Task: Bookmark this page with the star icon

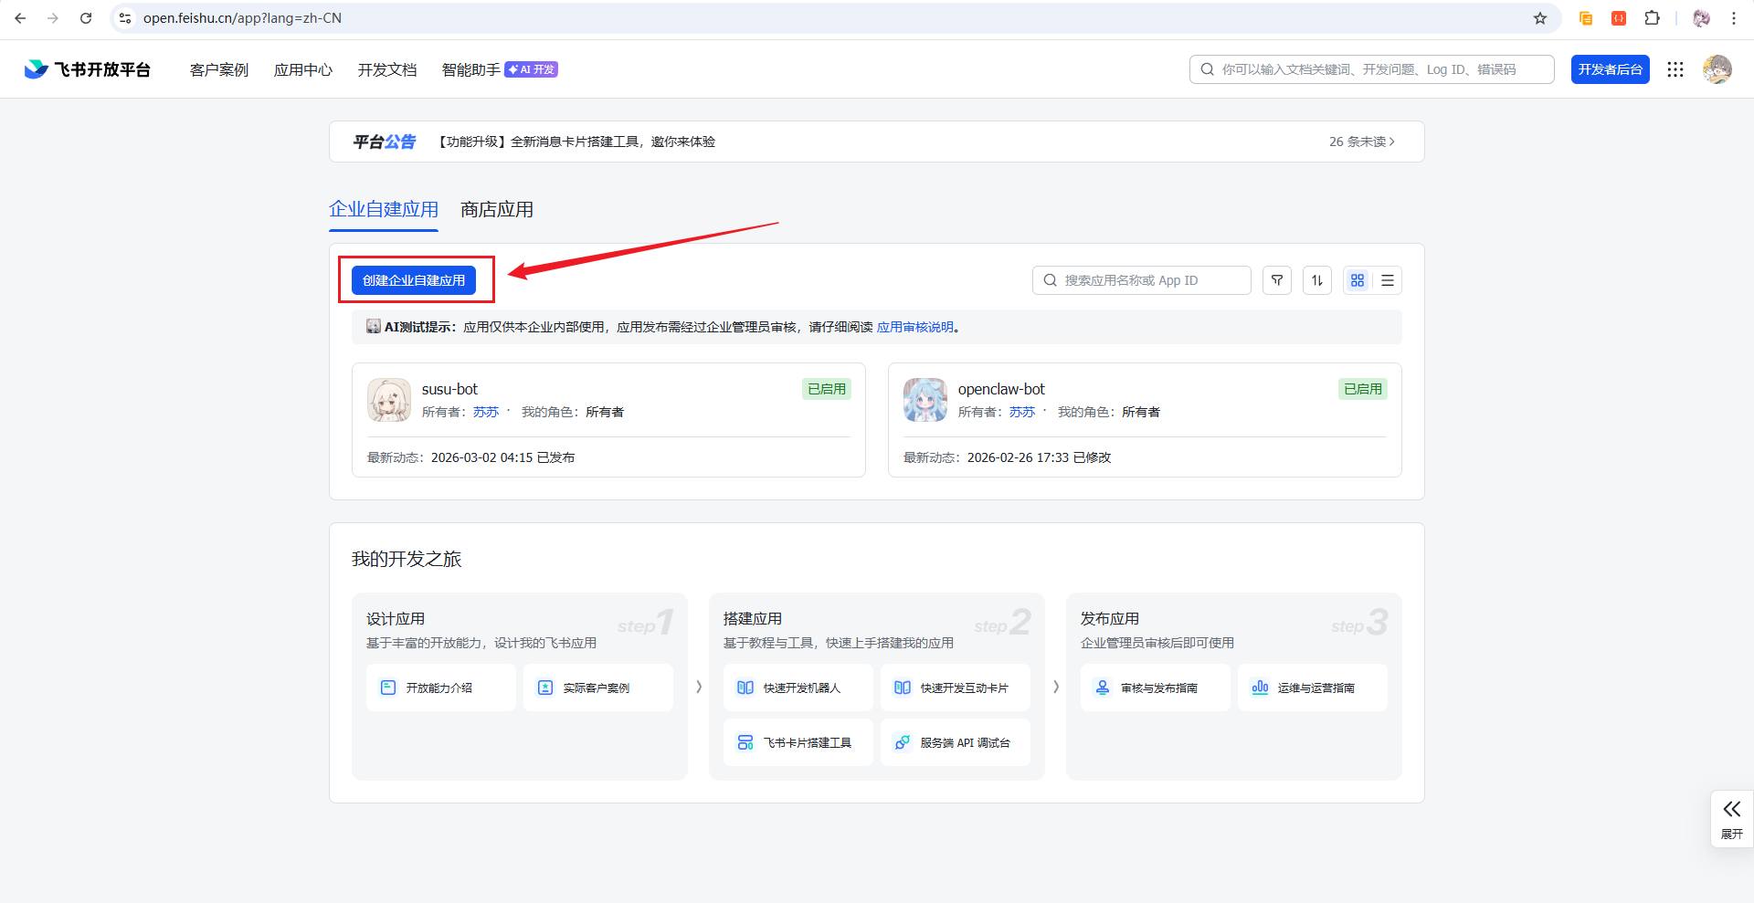Action: point(1539,18)
